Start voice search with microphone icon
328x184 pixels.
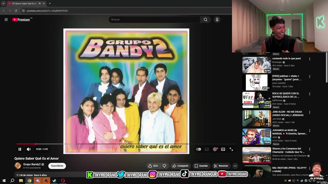click(217, 20)
